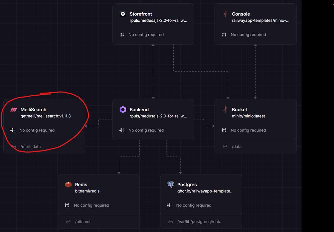
Task: Click the Postgres elephant icon
Action: 170,185
